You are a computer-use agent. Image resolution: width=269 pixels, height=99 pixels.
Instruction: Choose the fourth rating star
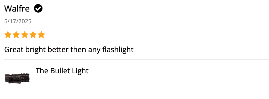(33, 35)
